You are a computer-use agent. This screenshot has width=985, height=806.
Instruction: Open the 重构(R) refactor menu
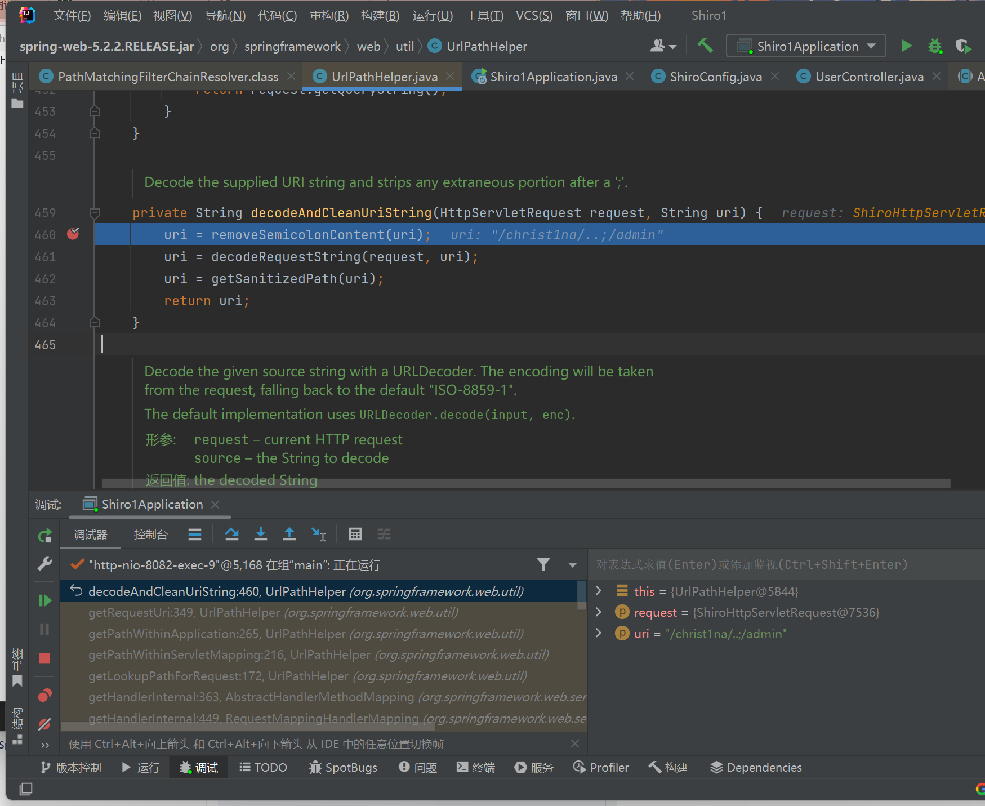(x=329, y=15)
